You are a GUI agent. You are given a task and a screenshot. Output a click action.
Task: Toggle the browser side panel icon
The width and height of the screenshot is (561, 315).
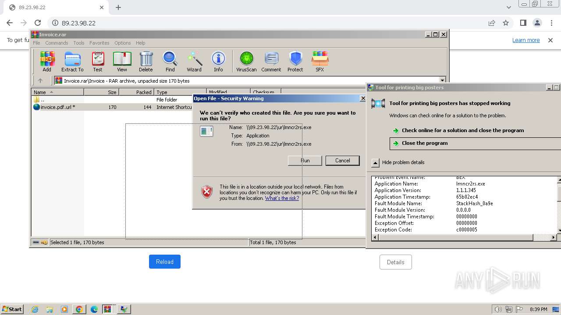(523, 23)
